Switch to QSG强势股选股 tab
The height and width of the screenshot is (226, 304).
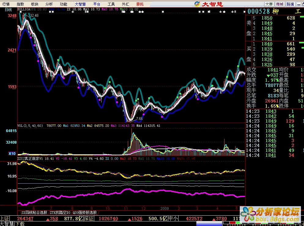click(85, 213)
